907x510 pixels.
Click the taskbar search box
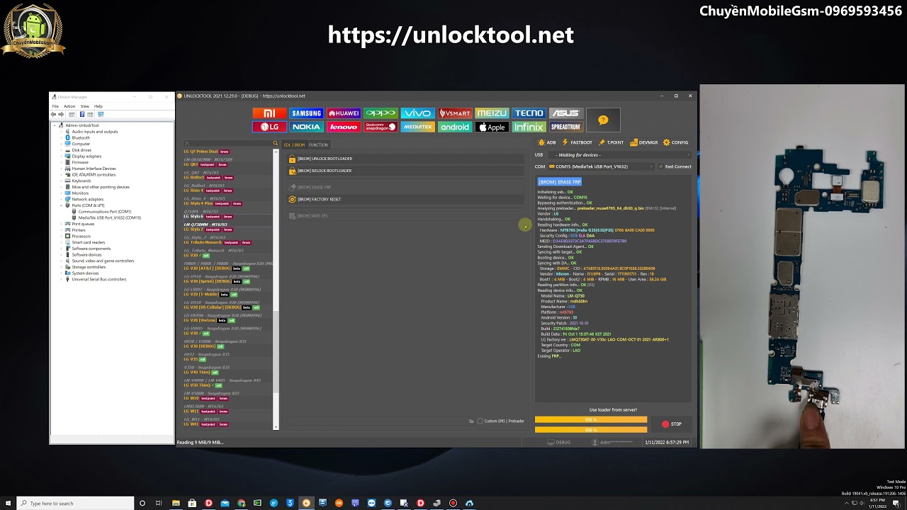coord(74,503)
